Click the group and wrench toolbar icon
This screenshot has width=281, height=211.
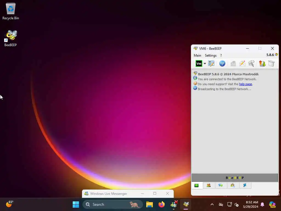[x=251, y=63]
